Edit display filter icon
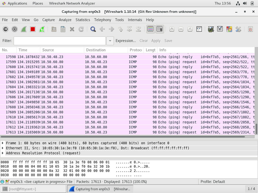 coord(220,29)
